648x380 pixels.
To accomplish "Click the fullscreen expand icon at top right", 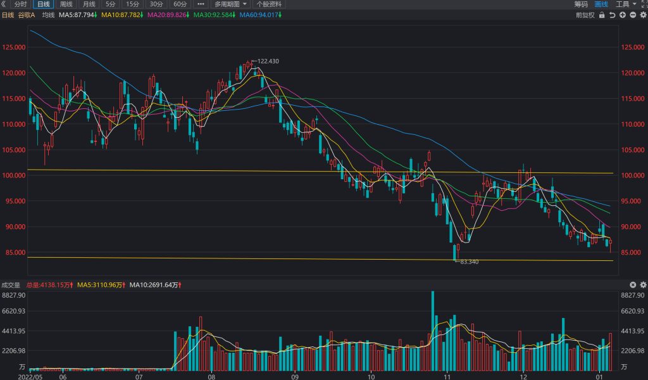I will click(644, 4).
